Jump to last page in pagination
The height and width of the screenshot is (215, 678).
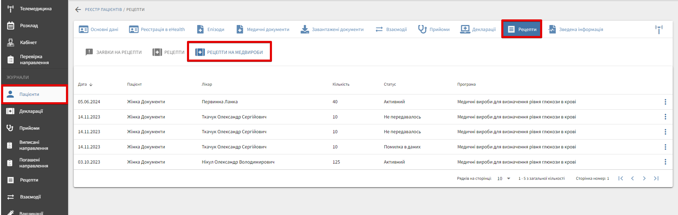[656, 178]
